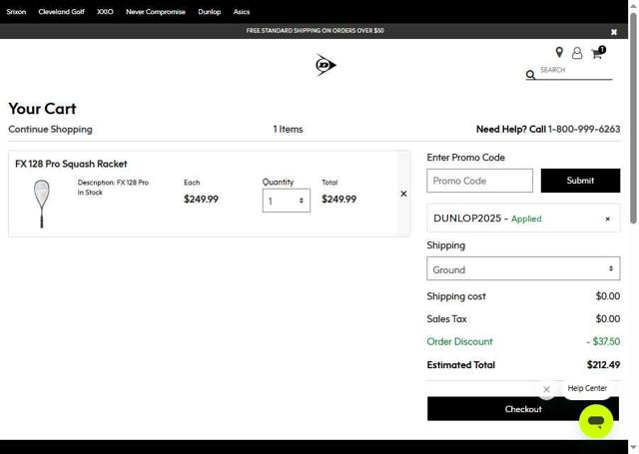
Task: Select the Estimated Total $212.49 value
Action: pyautogui.click(x=603, y=365)
